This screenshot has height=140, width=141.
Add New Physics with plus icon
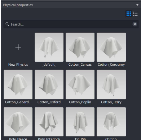point(18,47)
